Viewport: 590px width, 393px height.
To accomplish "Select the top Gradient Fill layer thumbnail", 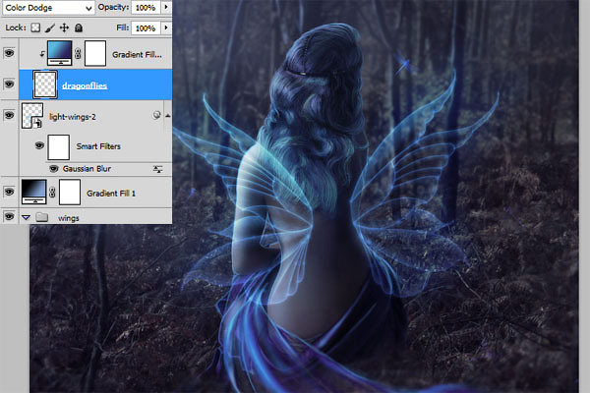I will [59, 53].
